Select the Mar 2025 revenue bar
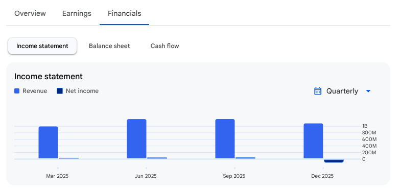Screen dimensions: 402x189 point(48,143)
